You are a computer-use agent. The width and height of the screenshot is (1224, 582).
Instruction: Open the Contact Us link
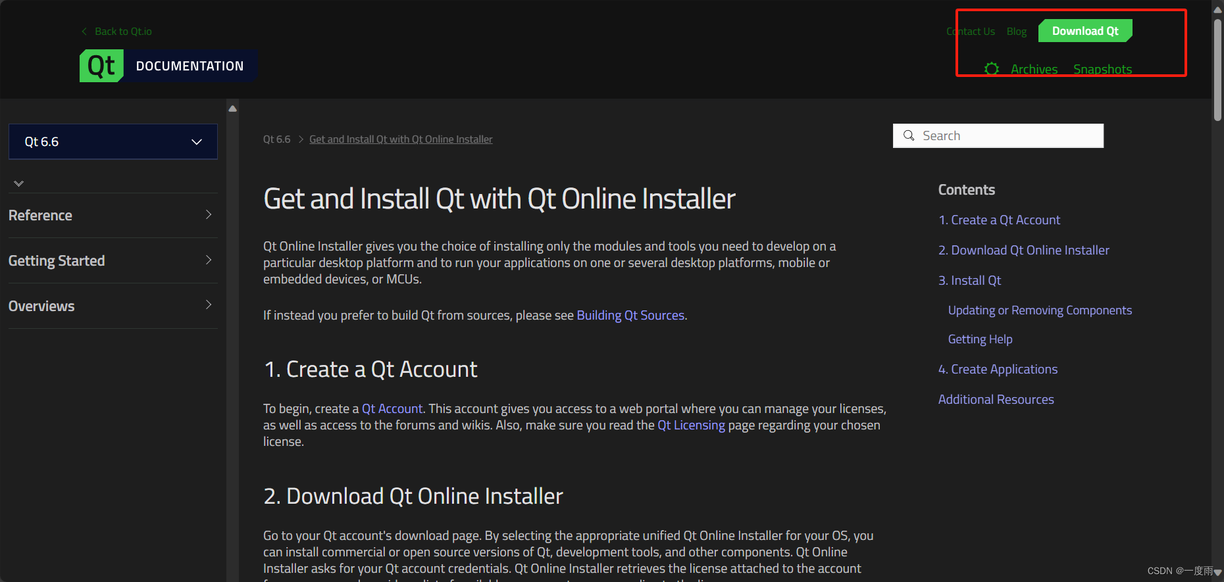(x=971, y=32)
